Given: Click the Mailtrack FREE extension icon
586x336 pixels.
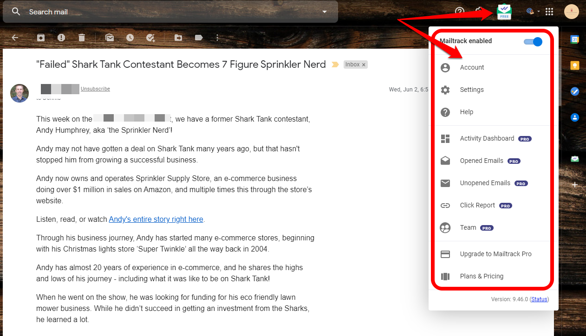Looking at the screenshot, I should 504,12.
